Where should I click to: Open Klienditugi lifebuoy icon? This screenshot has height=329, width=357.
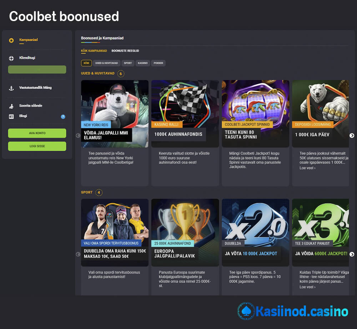tap(11, 58)
